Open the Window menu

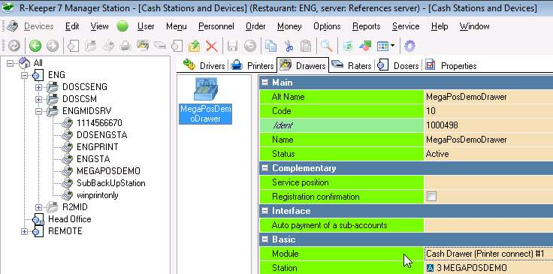[x=474, y=26]
